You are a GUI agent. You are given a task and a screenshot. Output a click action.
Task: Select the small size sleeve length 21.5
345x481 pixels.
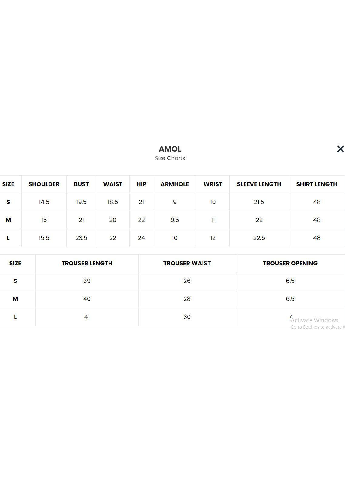click(259, 202)
